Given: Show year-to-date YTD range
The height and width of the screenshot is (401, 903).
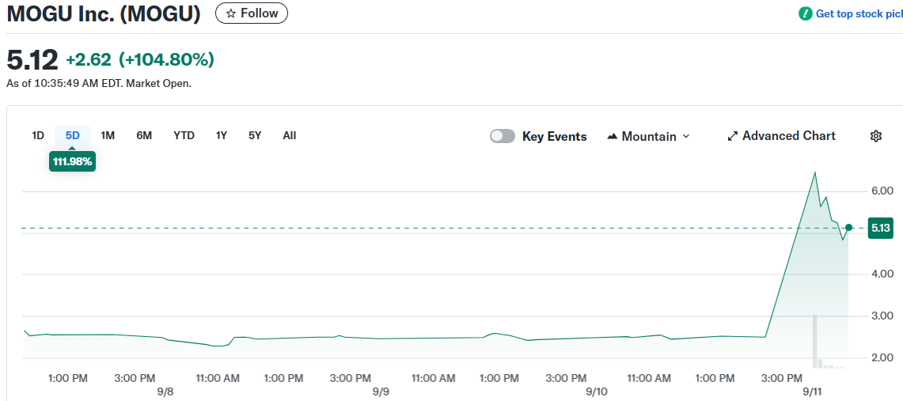Looking at the screenshot, I should pos(184,136).
